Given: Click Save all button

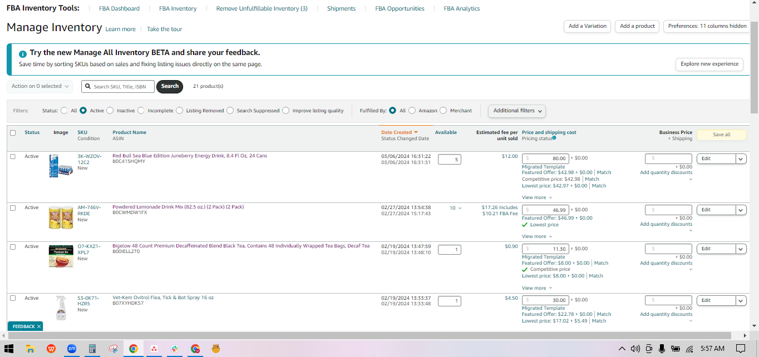Looking at the screenshot, I should point(721,135).
